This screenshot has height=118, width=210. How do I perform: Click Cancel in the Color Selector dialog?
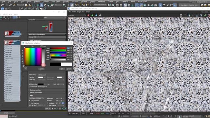click(69, 69)
